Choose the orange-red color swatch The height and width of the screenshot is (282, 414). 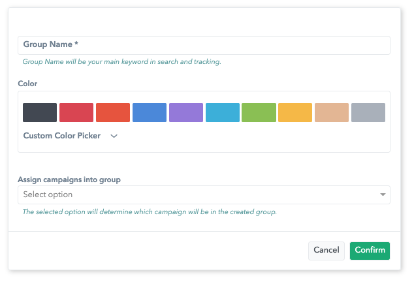(113, 113)
